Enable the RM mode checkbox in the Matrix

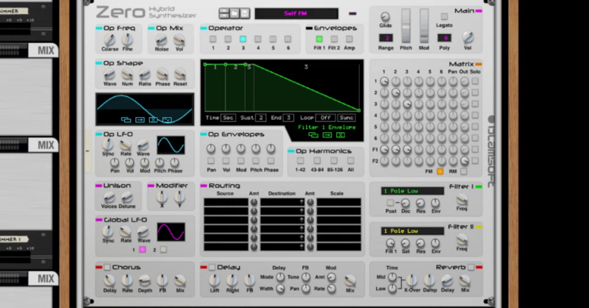tap(463, 172)
